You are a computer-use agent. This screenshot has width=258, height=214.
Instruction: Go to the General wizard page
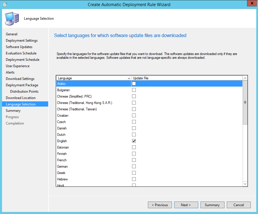click(x=12, y=34)
